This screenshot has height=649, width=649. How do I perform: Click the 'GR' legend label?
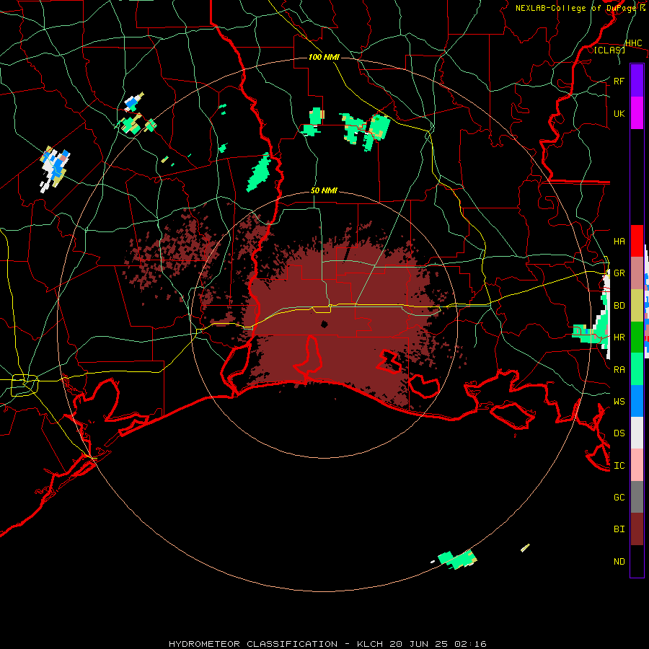click(619, 273)
